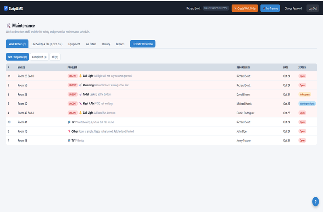Select the Room 30 location cell
The width and height of the screenshot is (323, 212).
click(x=23, y=104)
